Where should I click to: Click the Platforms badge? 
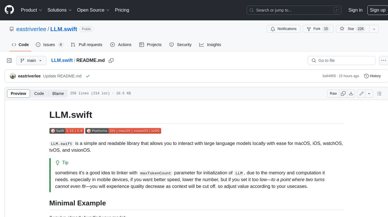click(123, 131)
